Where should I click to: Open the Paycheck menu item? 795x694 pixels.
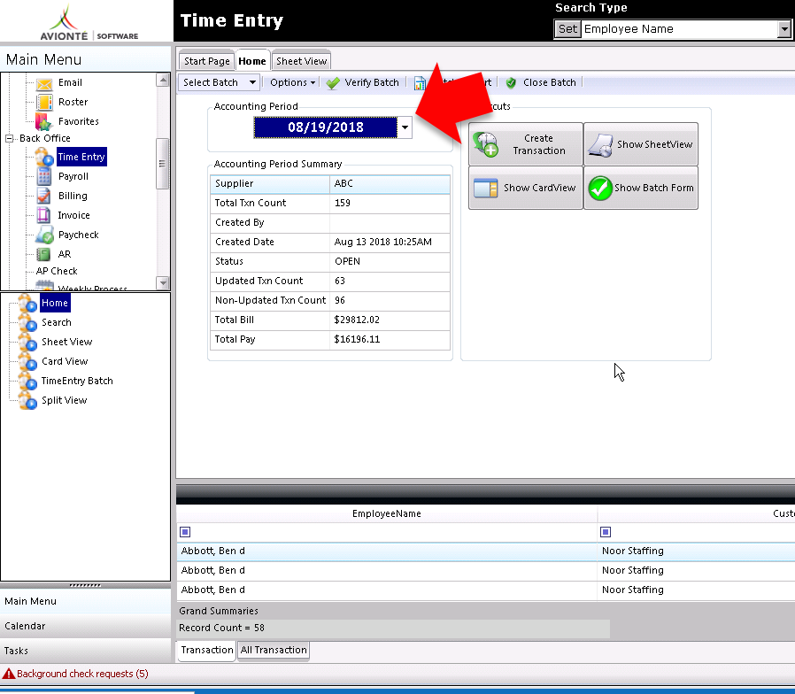pyautogui.click(x=78, y=235)
